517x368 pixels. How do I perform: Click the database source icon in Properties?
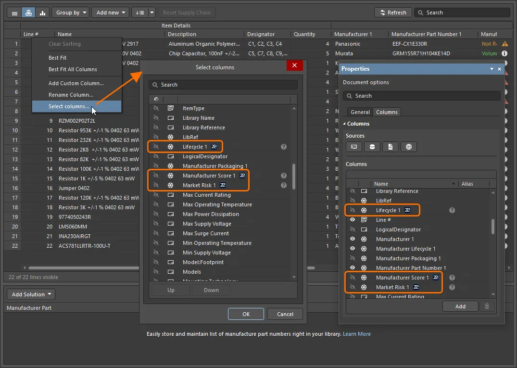tap(372, 147)
